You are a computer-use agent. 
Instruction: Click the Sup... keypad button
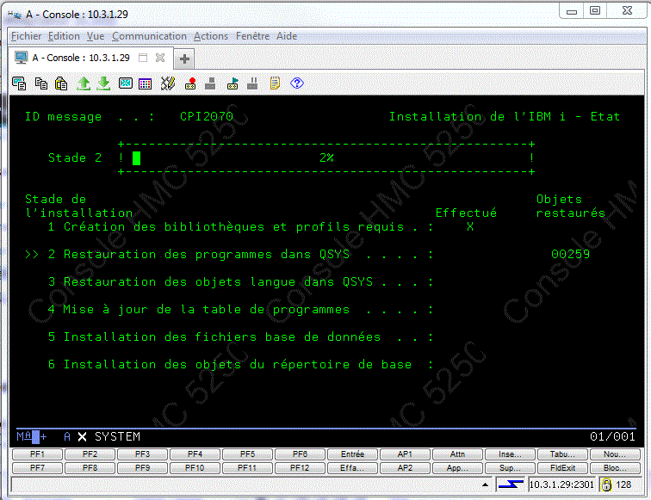(x=510, y=468)
